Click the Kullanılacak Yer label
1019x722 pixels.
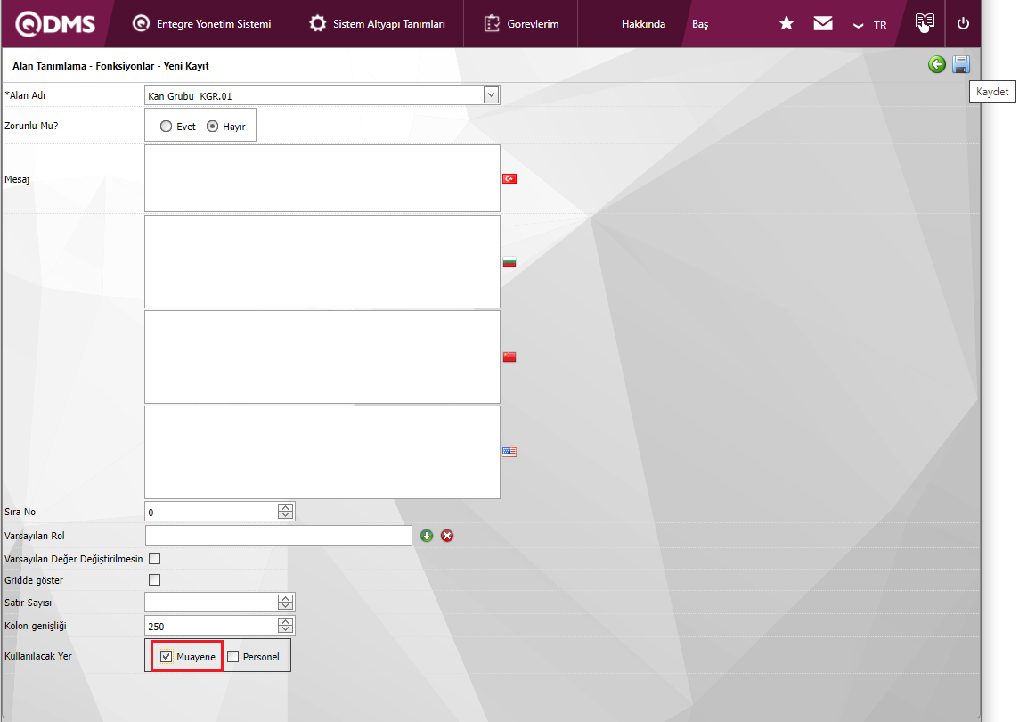pyautogui.click(x=38, y=656)
